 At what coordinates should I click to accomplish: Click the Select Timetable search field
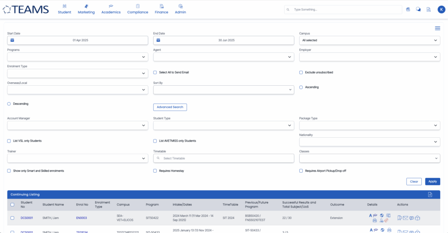pyautogui.click(x=224, y=158)
